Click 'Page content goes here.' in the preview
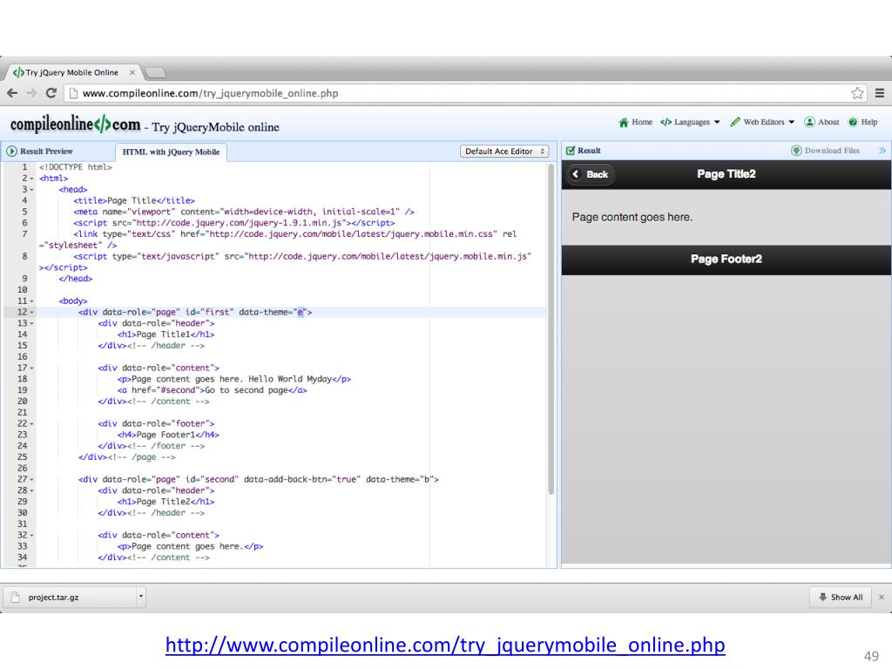The image size is (892, 669). (x=632, y=217)
